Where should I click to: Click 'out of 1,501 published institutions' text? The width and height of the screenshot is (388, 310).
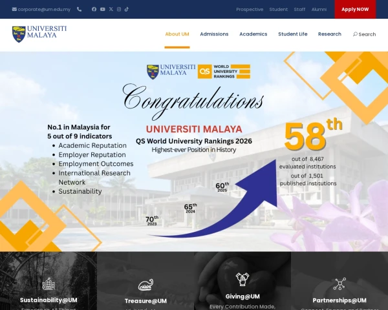(308, 180)
